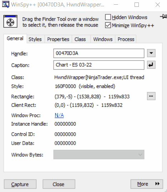Click the Caption field 'Chart - ES 03-22'
This screenshot has width=167, height=192.
click(x=99, y=65)
